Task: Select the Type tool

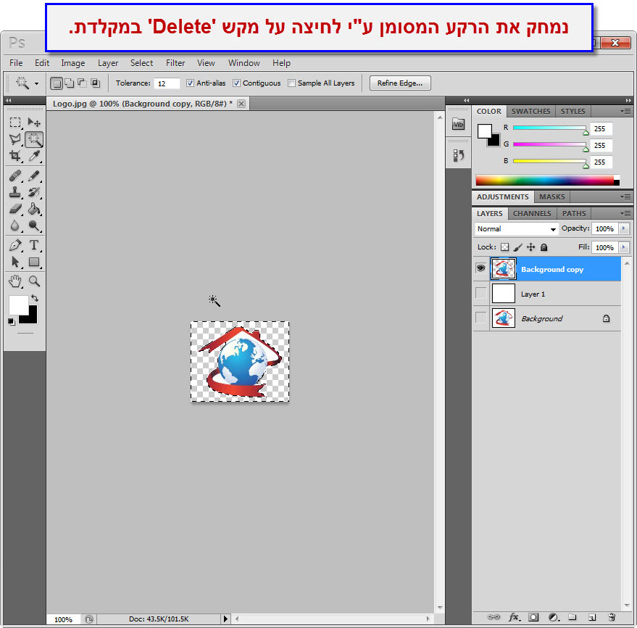Action: [33, 245]
